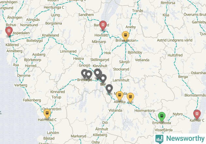The width and height of the screenshot is (206, 144).
Task: Click the Hultsfred map label
Action: pos(175,55)
